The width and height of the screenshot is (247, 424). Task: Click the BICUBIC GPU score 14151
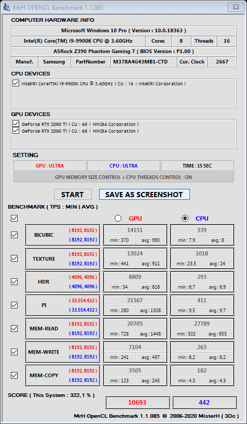[135, 230]
